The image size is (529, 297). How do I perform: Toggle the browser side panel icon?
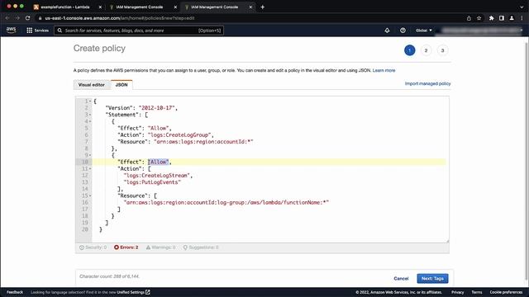(502, 18)
